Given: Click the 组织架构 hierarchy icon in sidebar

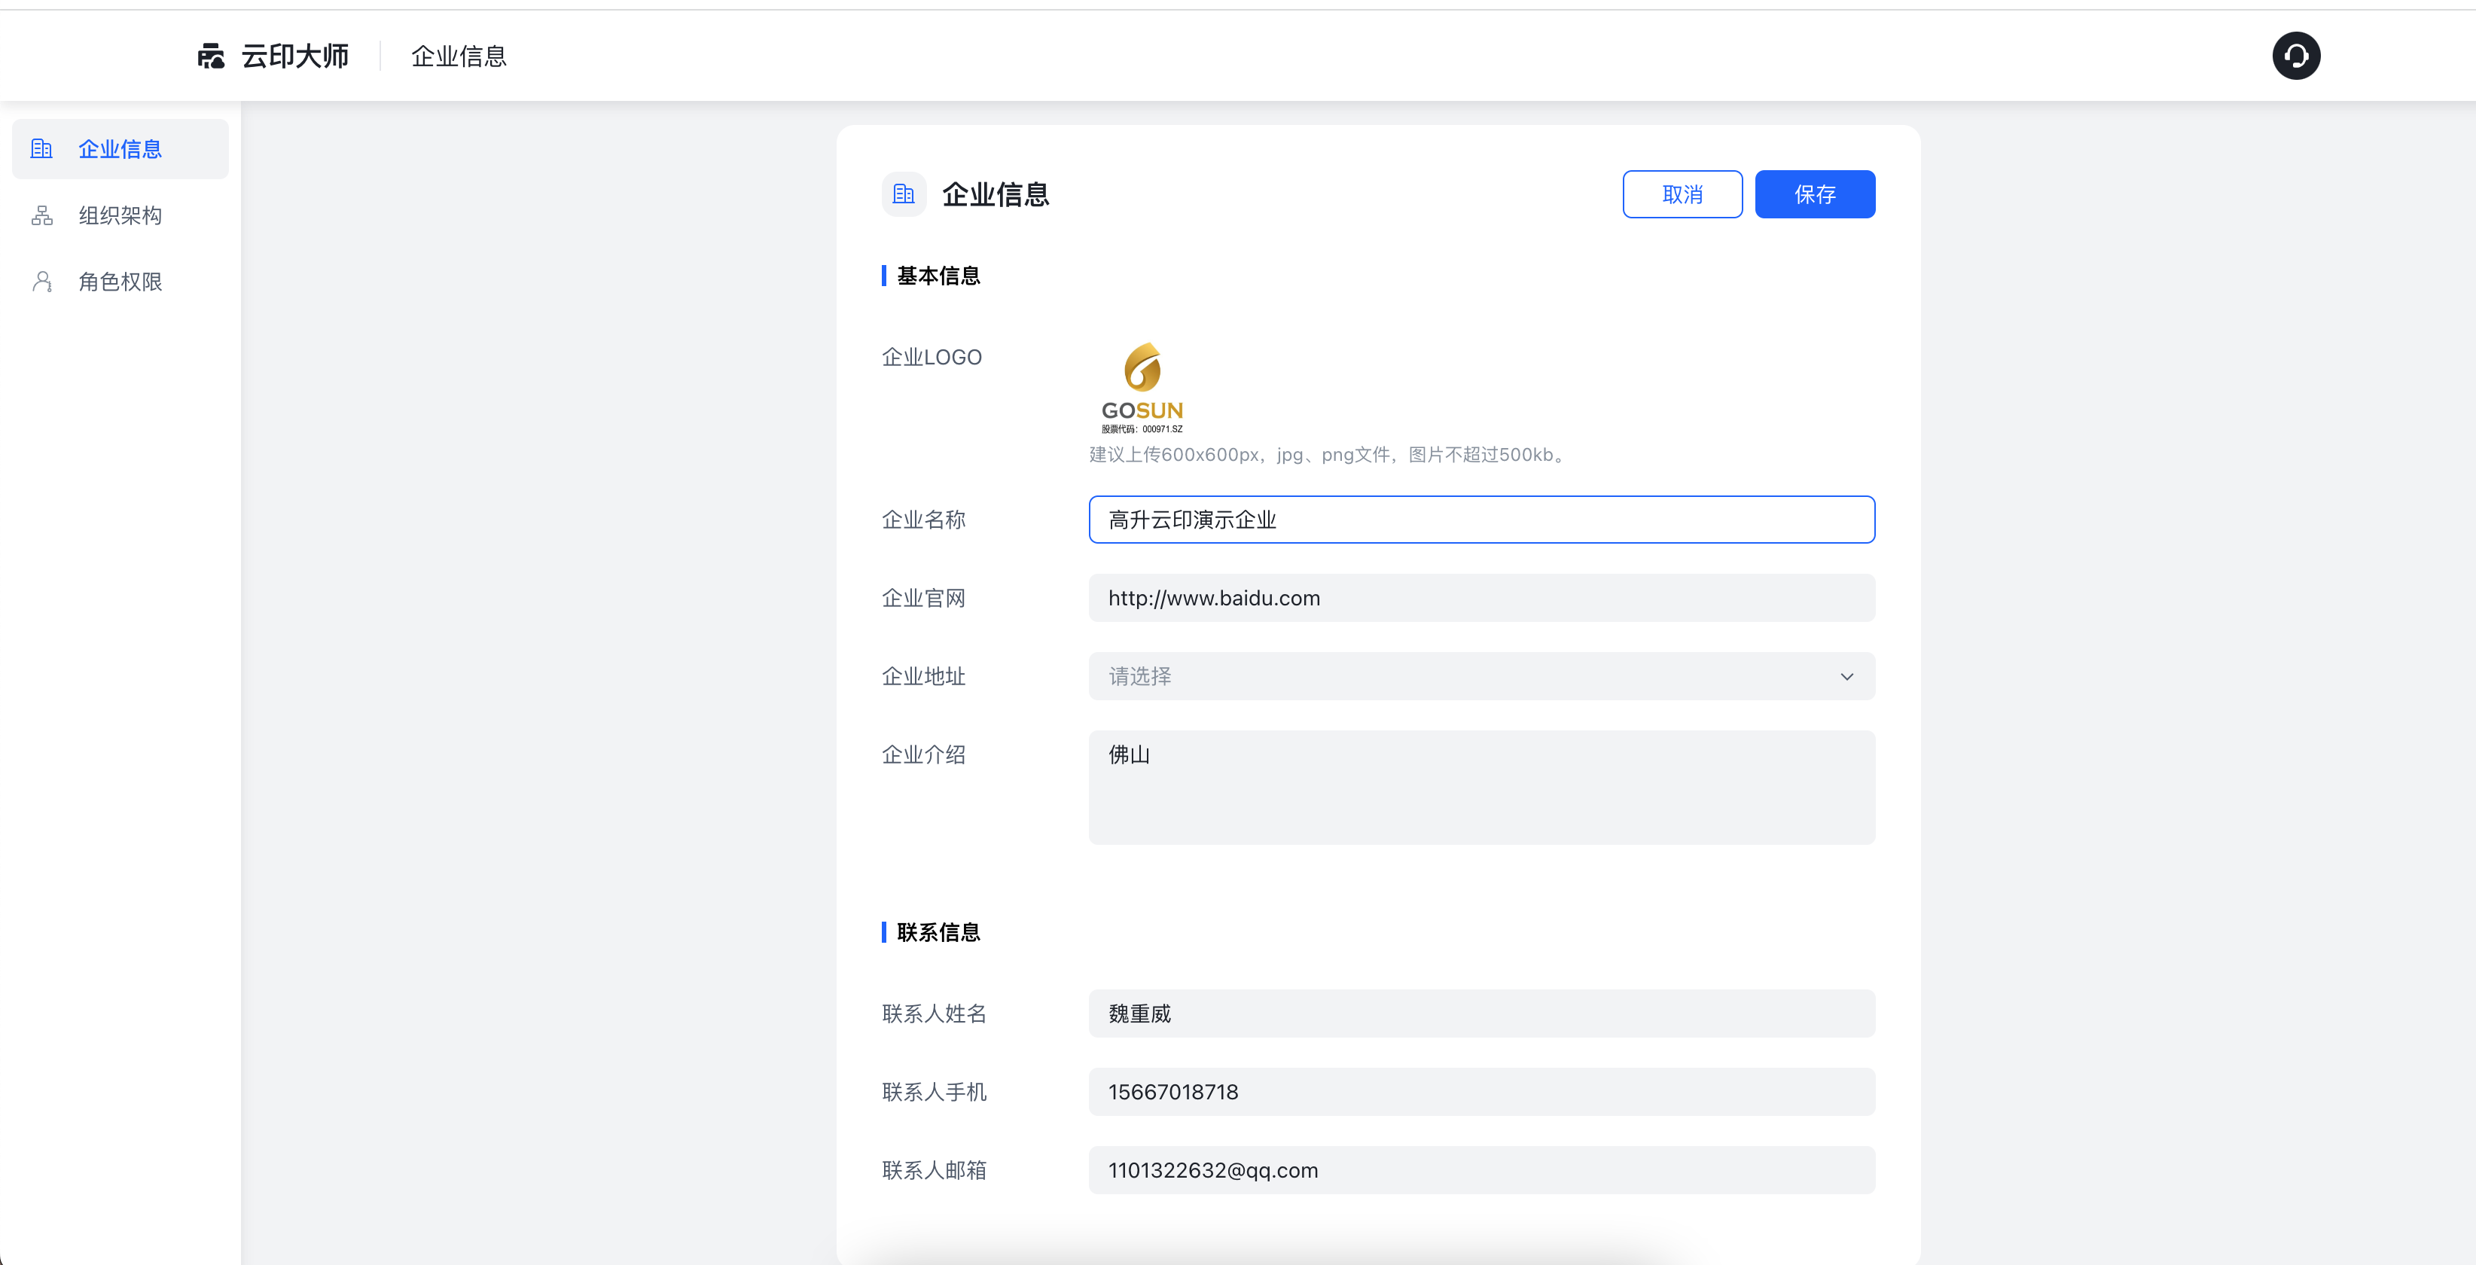Looking at the screenshot, I should pyautogui.click(x=41, y=215).
